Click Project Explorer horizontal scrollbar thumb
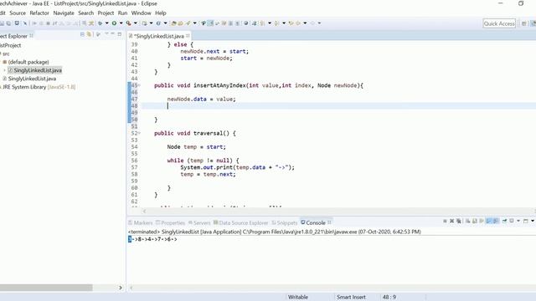This screenshot has width=536, height=301. [x=46, y=288]
